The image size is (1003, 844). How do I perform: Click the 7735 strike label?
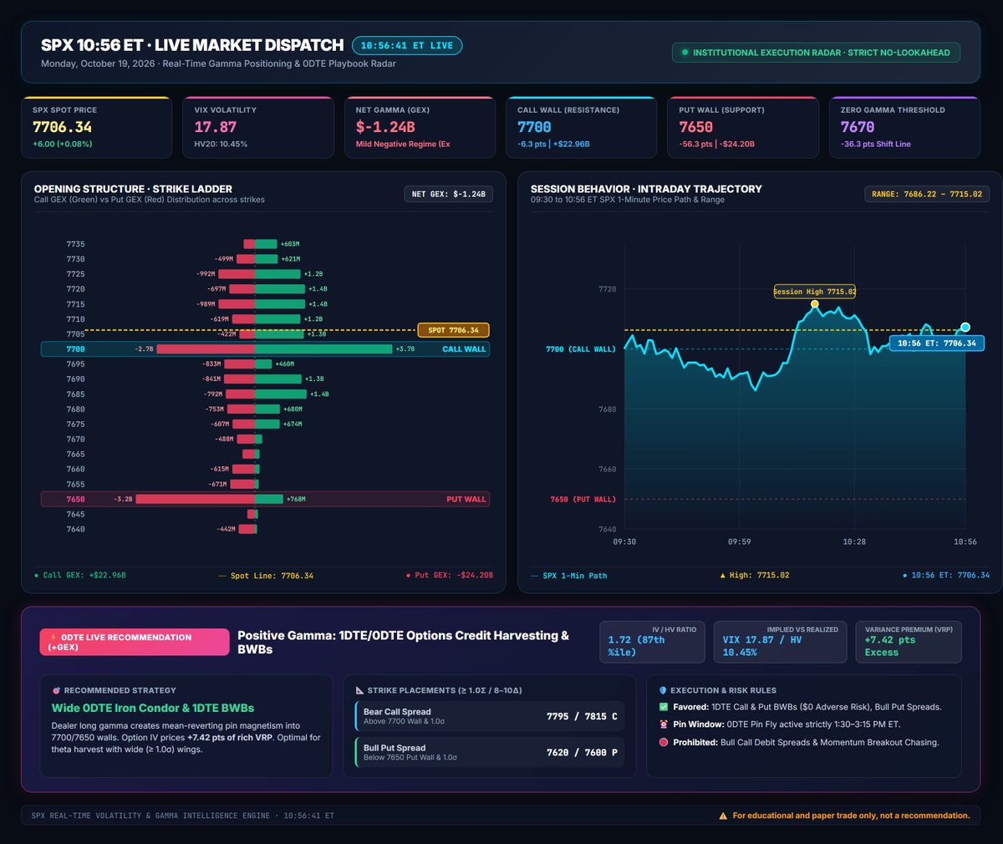click(x=75, y=244)
